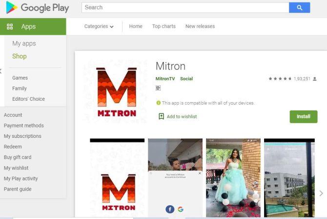
Task: Open My apps in sidebar
Action: (x=24, y=44)
